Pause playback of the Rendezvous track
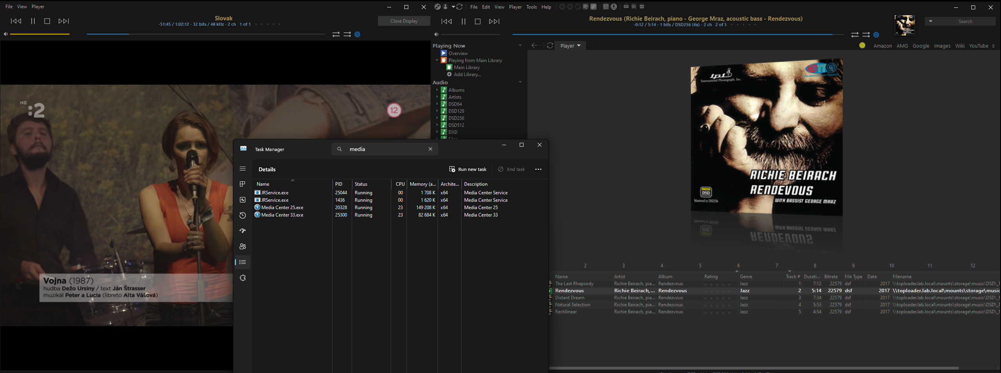Viewport: 1001px width, 373px height. pos(463,21)
